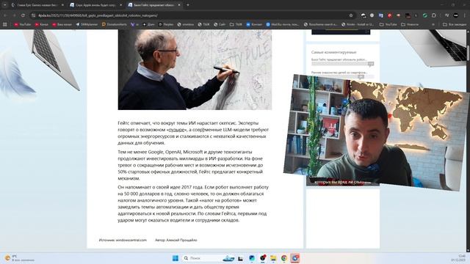The width and height of the screenshot is (470, 264).
Task: Open Google Chrome taskbar icon
Action: 284,258
